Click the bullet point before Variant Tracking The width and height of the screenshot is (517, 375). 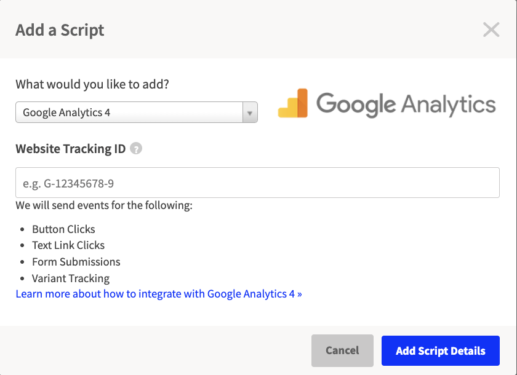point(24,279)
